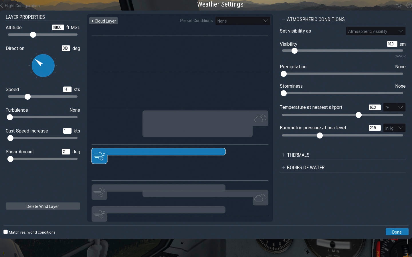The height and width of the screenshot is (257, 412).
Task: Select the highlighted blue wind layer icon
Action: (99, 156)
